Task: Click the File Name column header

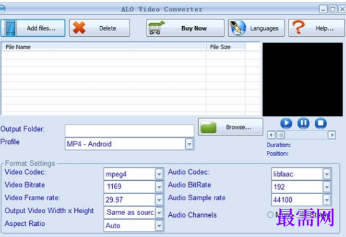Action: click(x=103, y=47)
